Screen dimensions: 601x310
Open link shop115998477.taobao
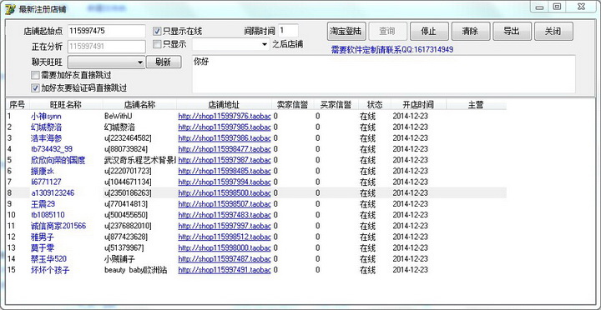225,149
